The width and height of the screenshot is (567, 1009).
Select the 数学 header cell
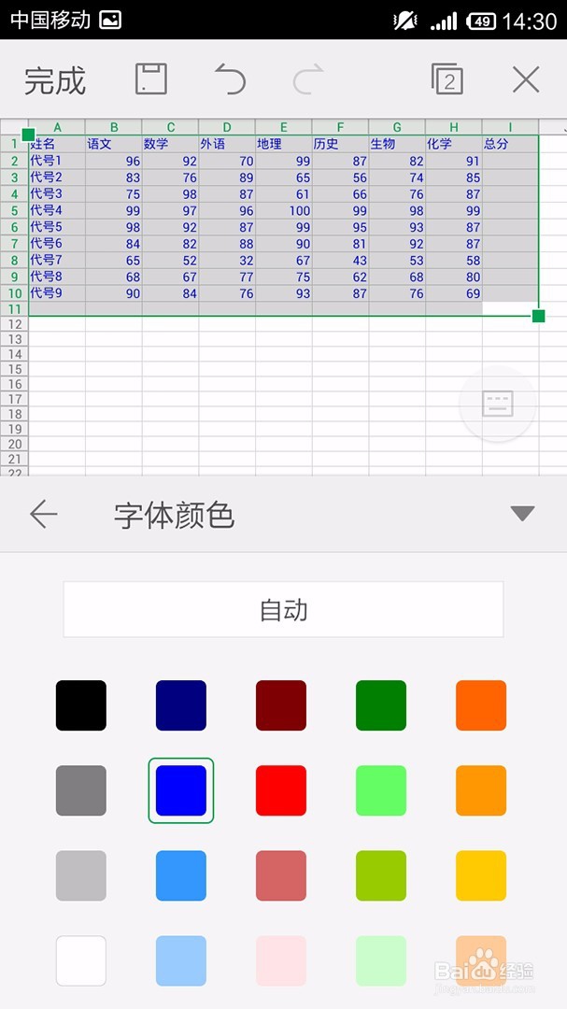tap(170, 144)
